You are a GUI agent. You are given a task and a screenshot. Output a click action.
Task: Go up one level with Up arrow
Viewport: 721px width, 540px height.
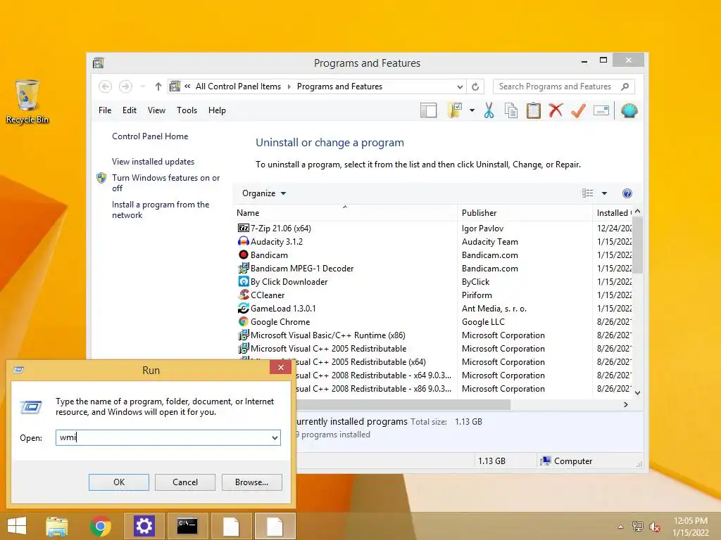click(x=158, y=86)
